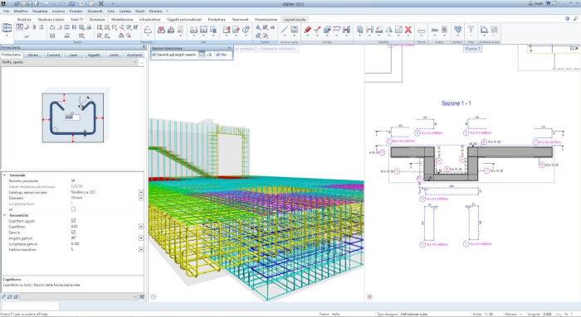Click the stirrup shape preview thumbnail

point(73,118)
